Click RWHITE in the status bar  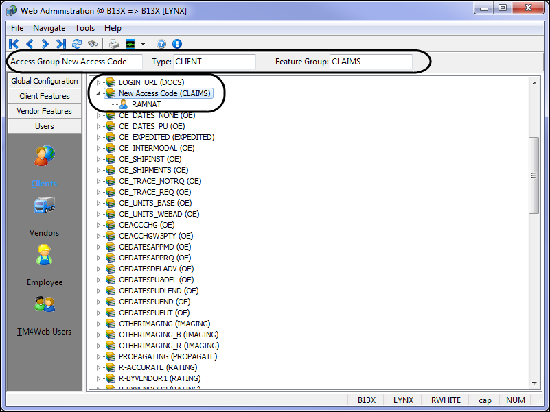pos(446,400)
